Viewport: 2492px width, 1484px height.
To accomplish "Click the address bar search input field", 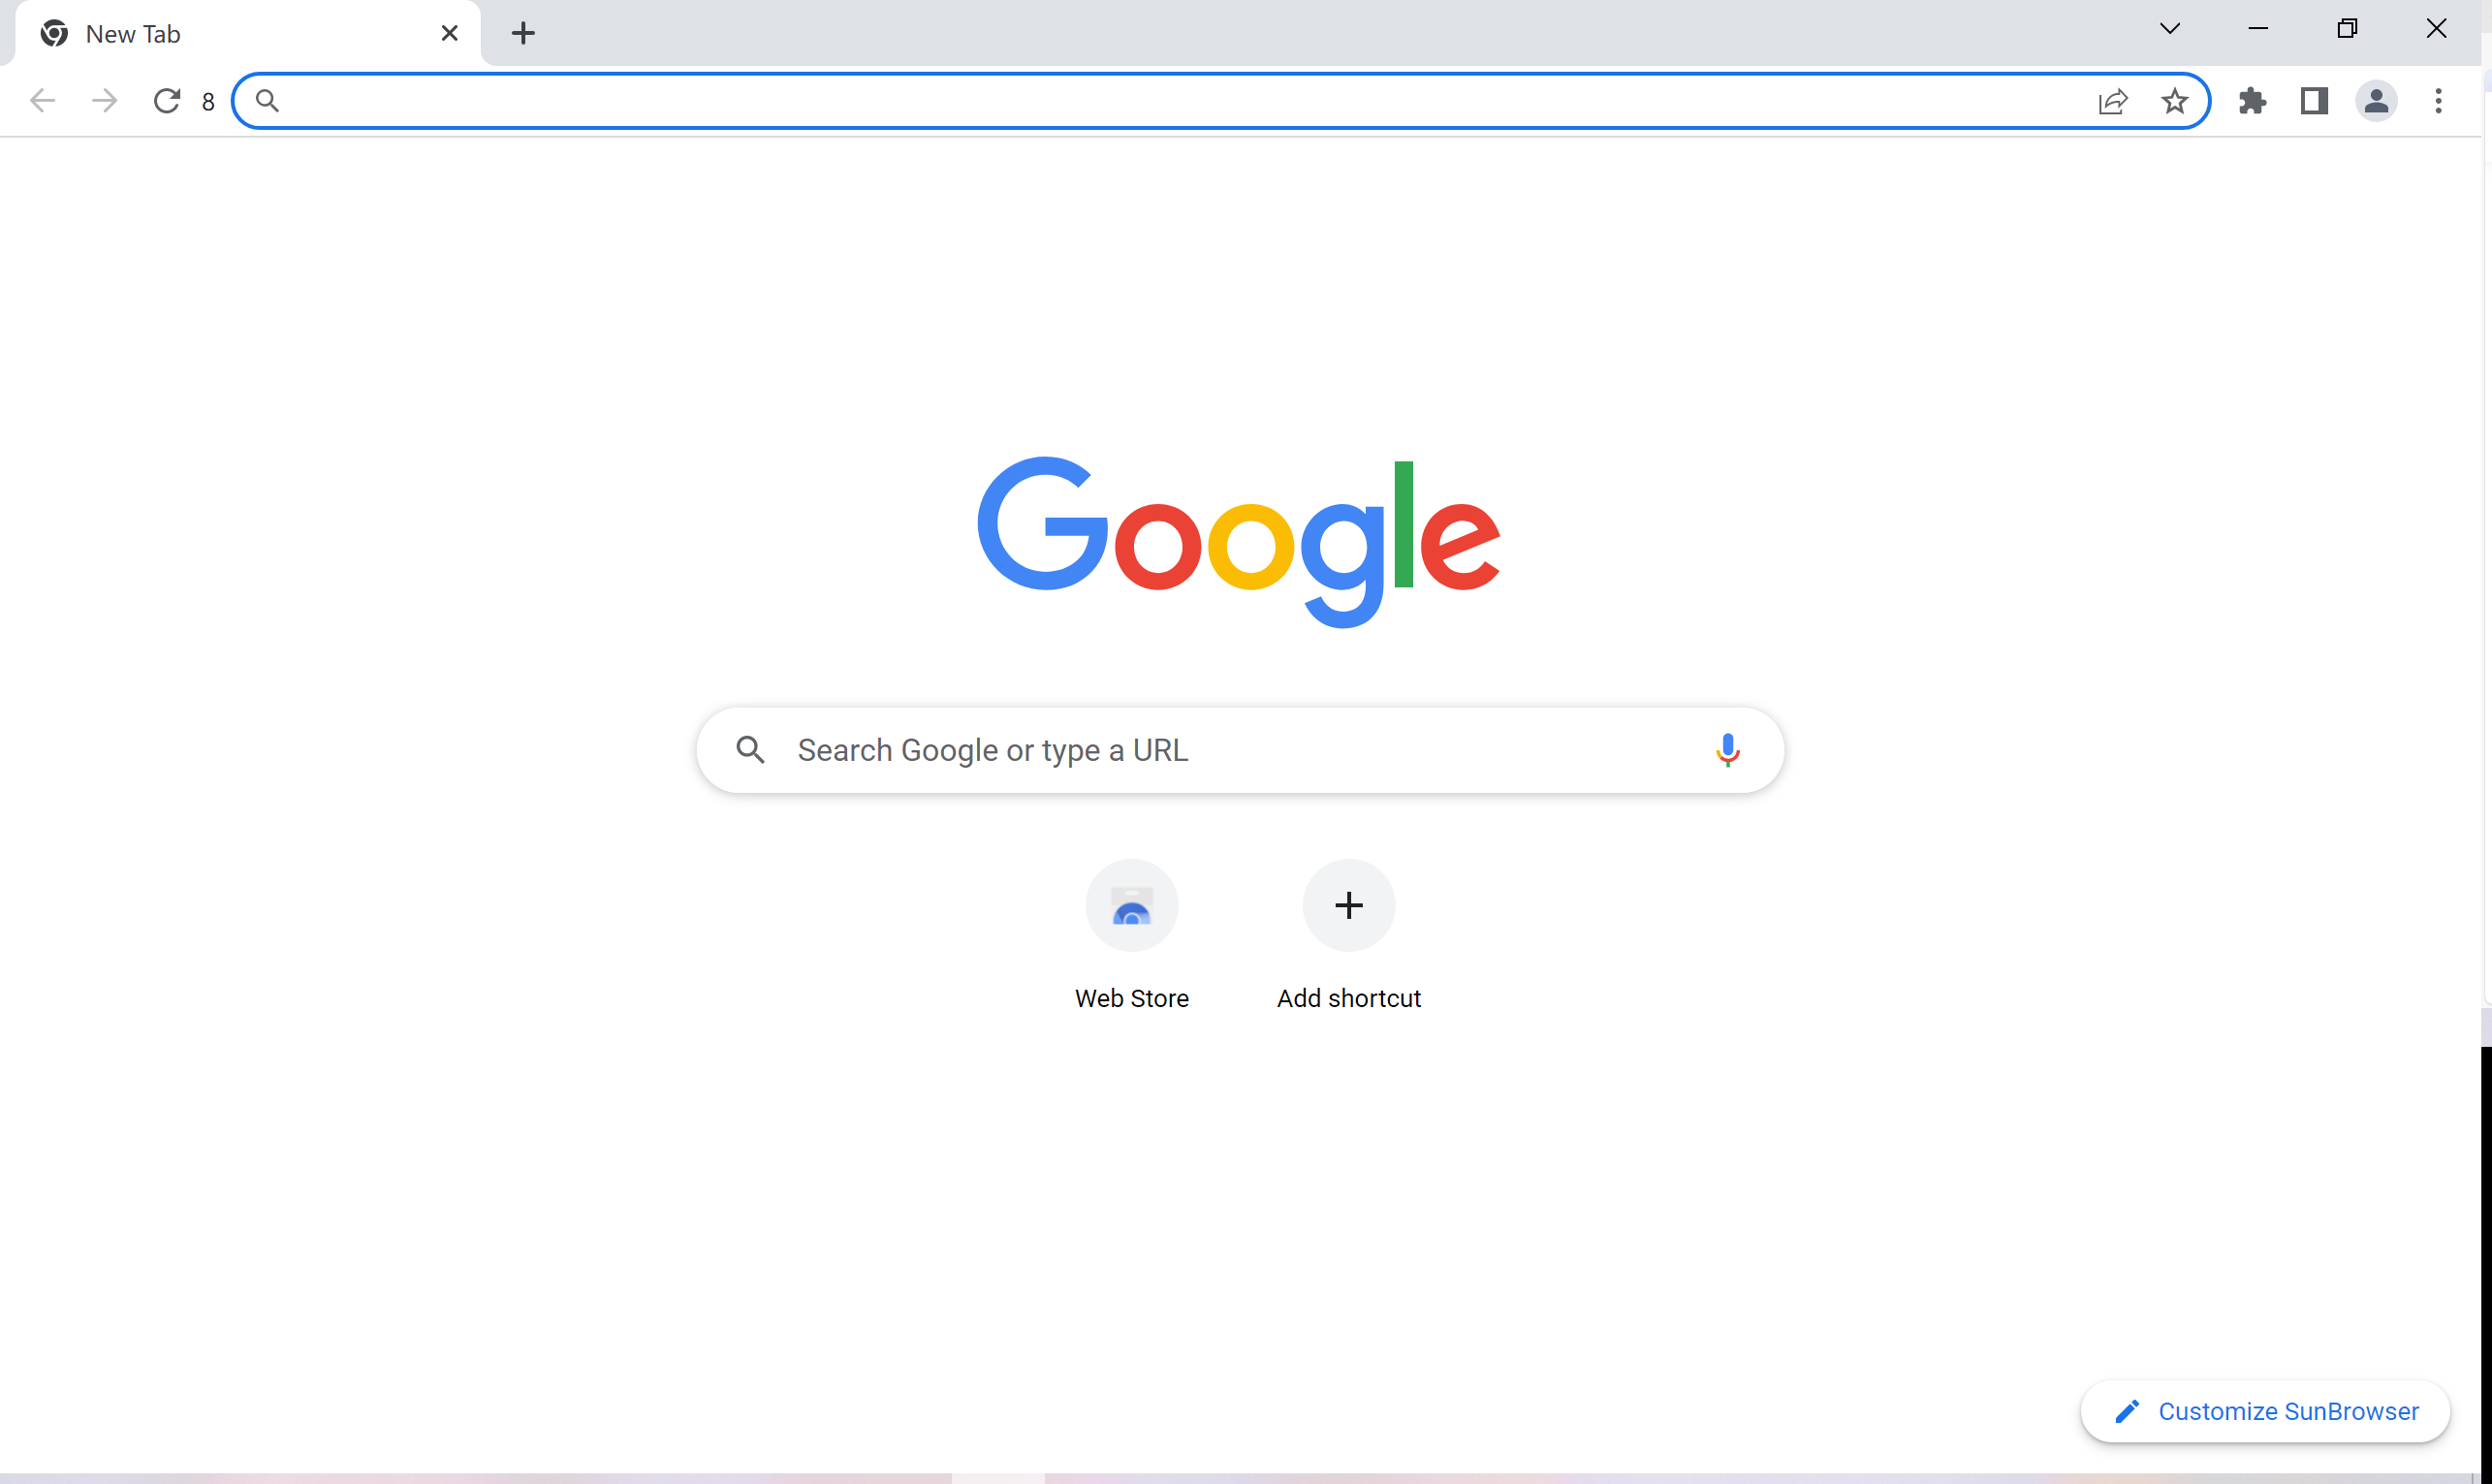I will click(x=1224, y=101).
